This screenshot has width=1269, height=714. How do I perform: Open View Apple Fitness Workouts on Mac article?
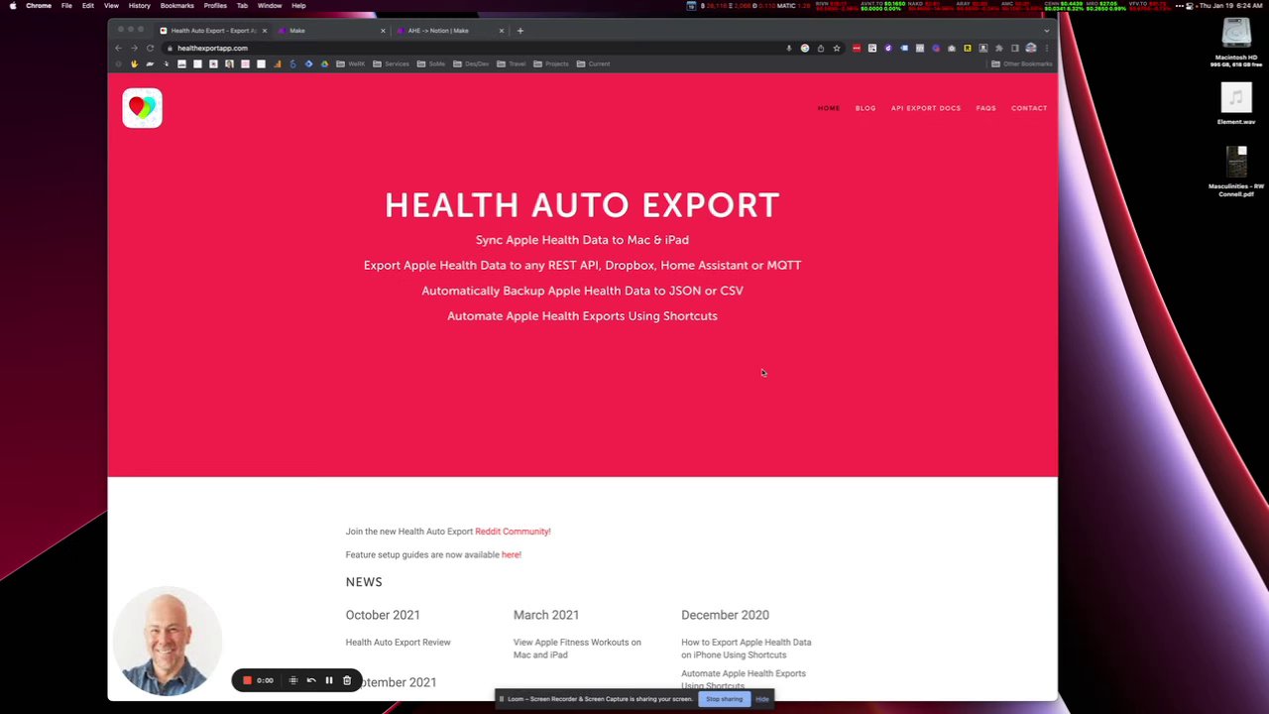(x=577, y=649)
